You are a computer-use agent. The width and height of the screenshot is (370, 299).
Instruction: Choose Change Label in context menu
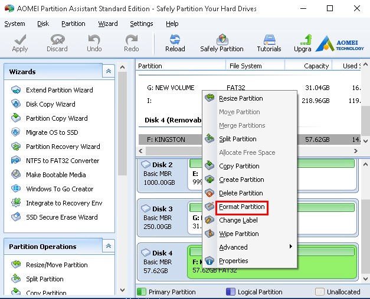point(250,220)
